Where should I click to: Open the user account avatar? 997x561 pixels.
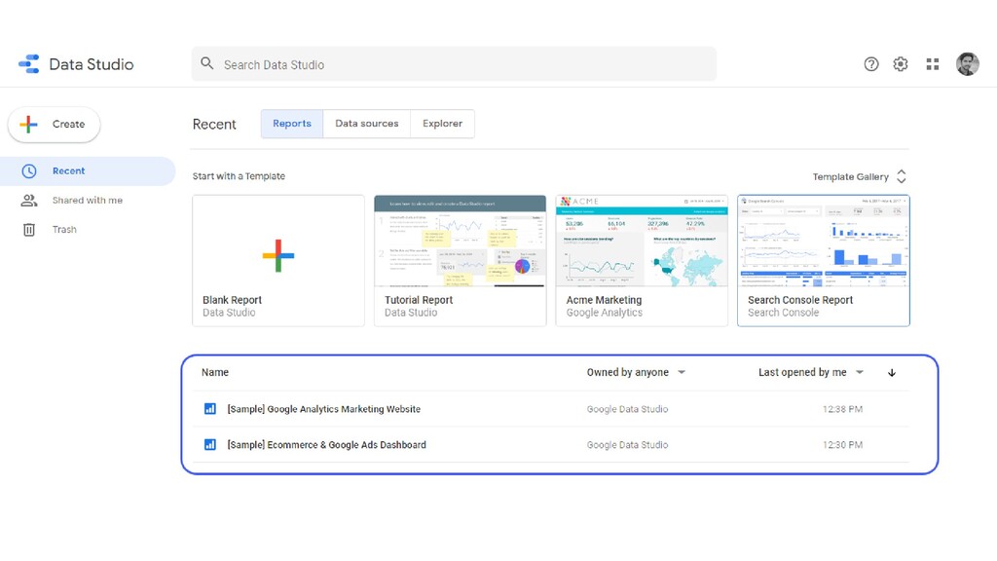(x=967, y=64)
